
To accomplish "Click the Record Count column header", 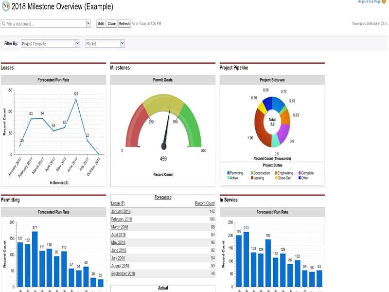I will [x=205, y=202].
